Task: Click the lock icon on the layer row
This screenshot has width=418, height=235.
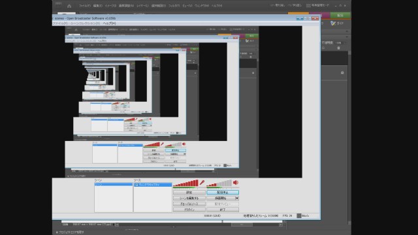Action: pyautogui.click(x=342, y=72)
